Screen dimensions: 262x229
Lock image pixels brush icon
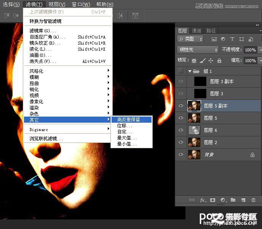203,61
